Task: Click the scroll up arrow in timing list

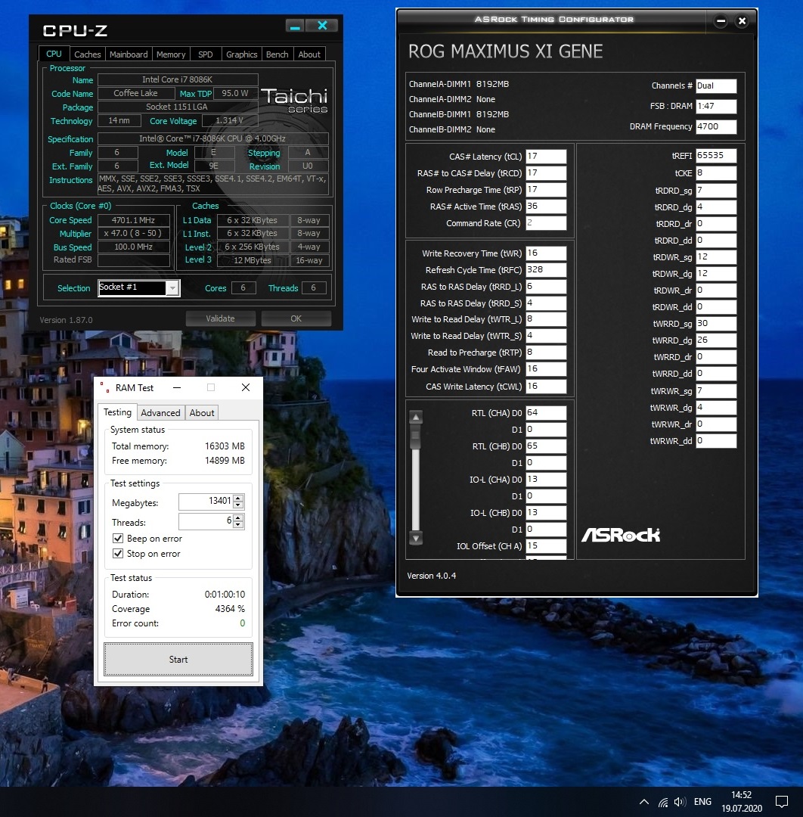Action: click(x=416, y=417)
